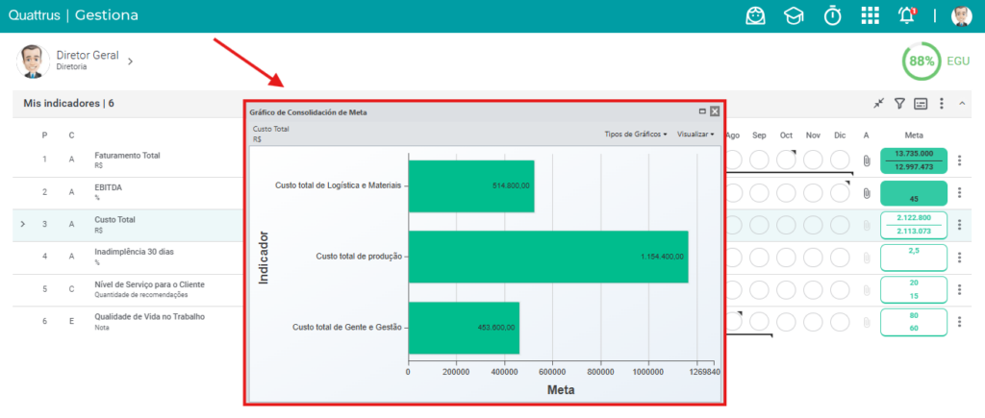Open the Mis indicadores three-dot options menu

pyautogui.click(x=941, y=104)
